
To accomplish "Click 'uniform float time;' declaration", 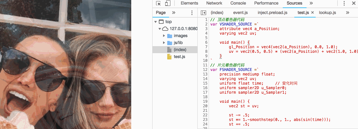I will [241, 83].
